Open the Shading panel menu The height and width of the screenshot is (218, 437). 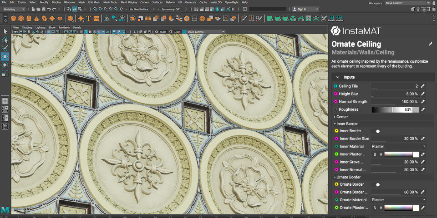[27, 28]
